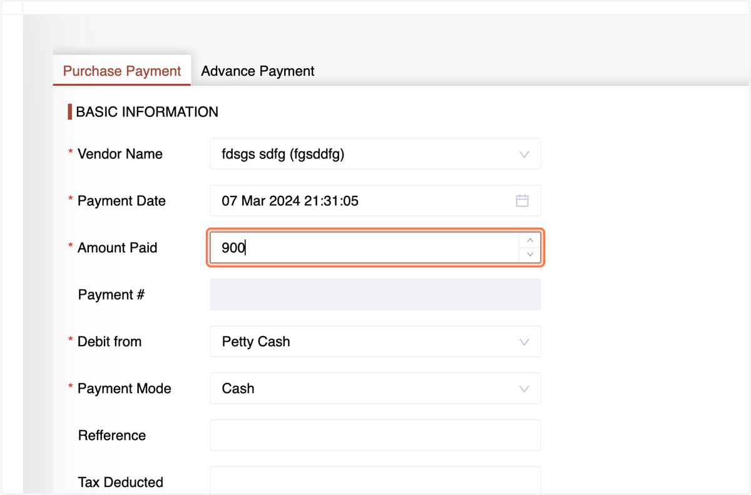Click the Tax Deducted label
Viewport: 751px width, 495px height.
click(x=120, y=482)
